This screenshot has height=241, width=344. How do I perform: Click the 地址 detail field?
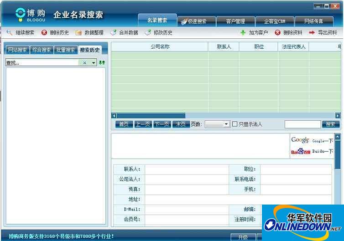point(238,200)
